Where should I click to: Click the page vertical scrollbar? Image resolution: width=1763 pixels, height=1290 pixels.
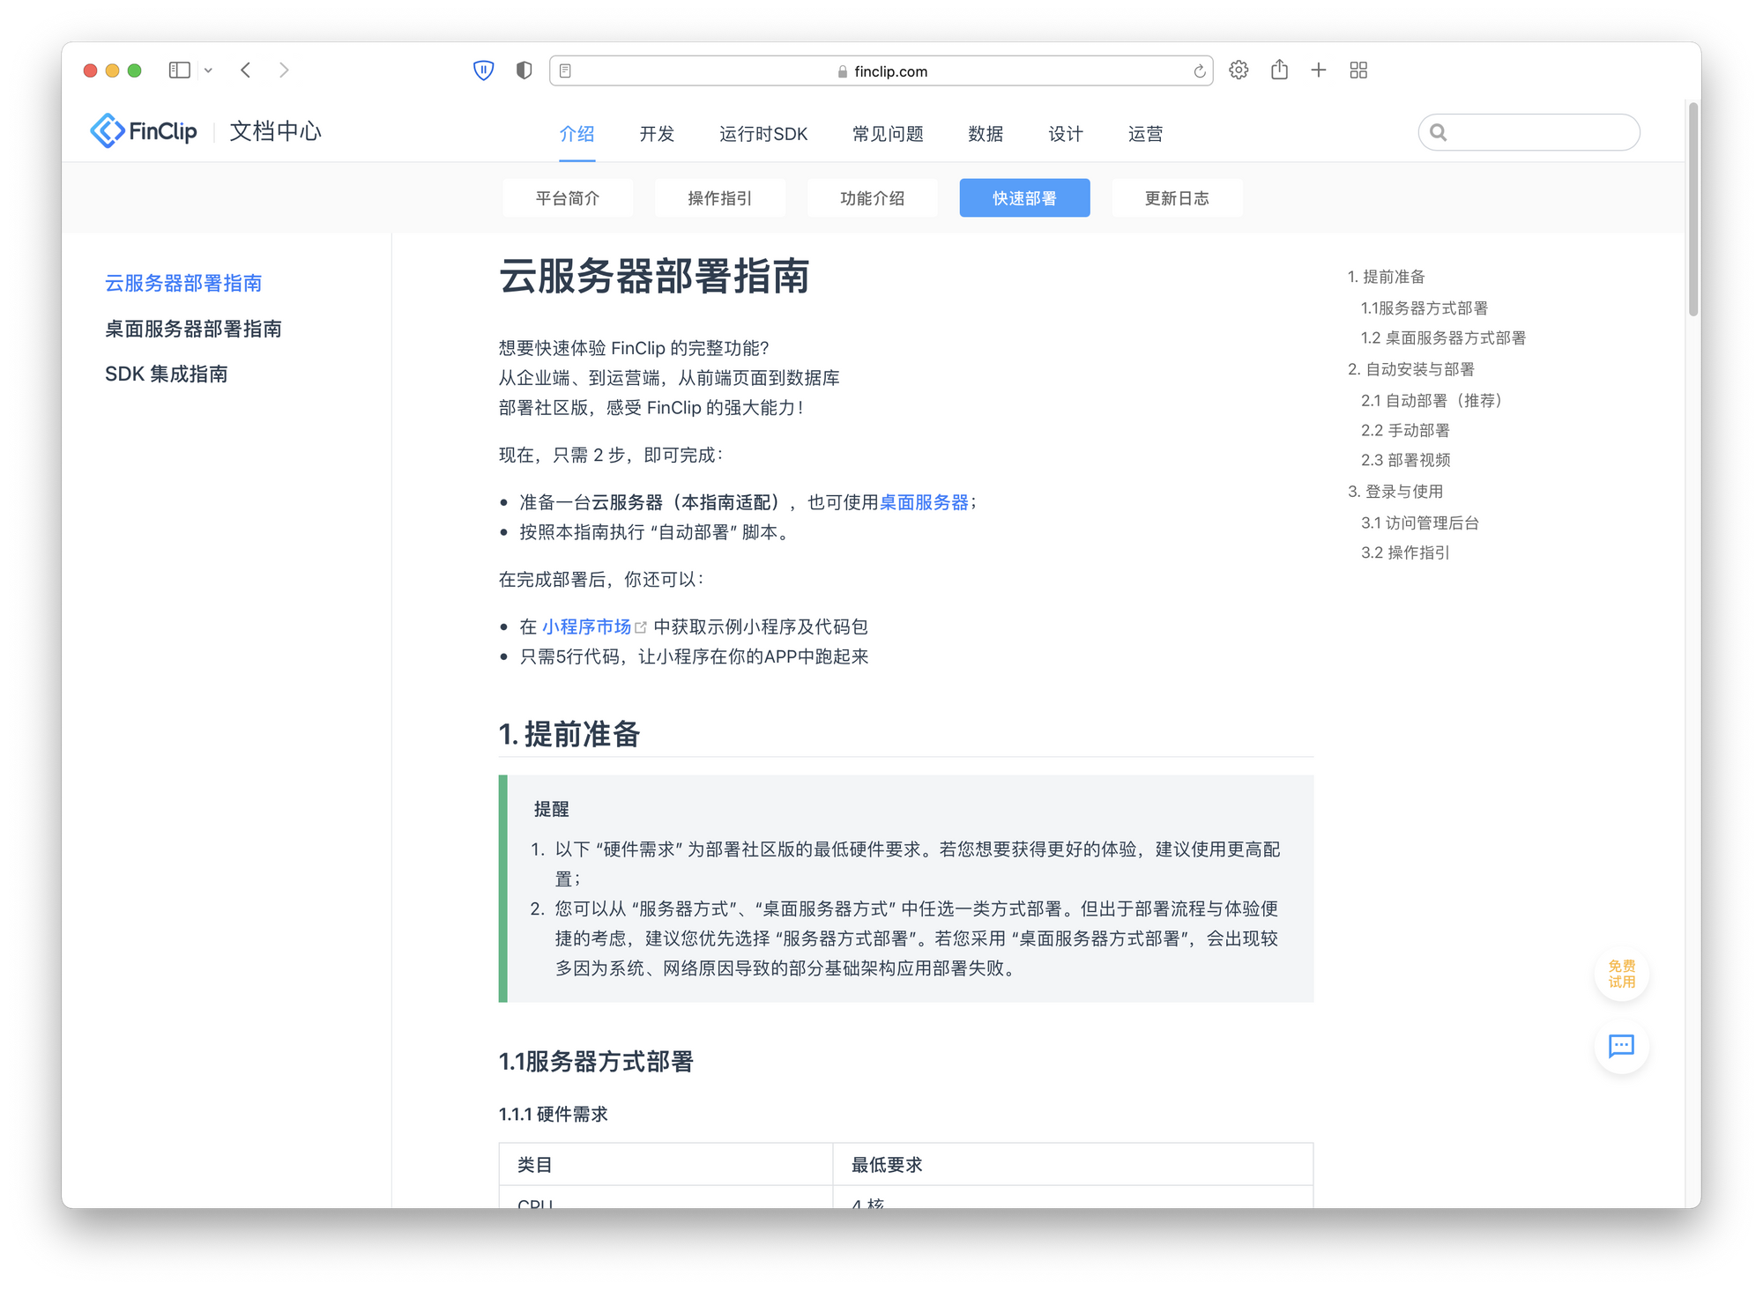(1692, 210)
